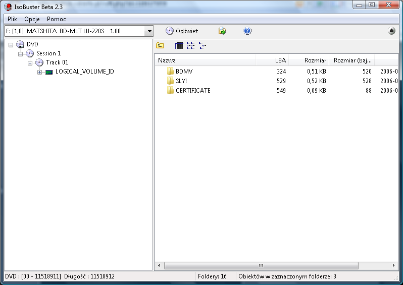Click size value 0,52 KB
This screenshot has height=285, width=403.
316,81
